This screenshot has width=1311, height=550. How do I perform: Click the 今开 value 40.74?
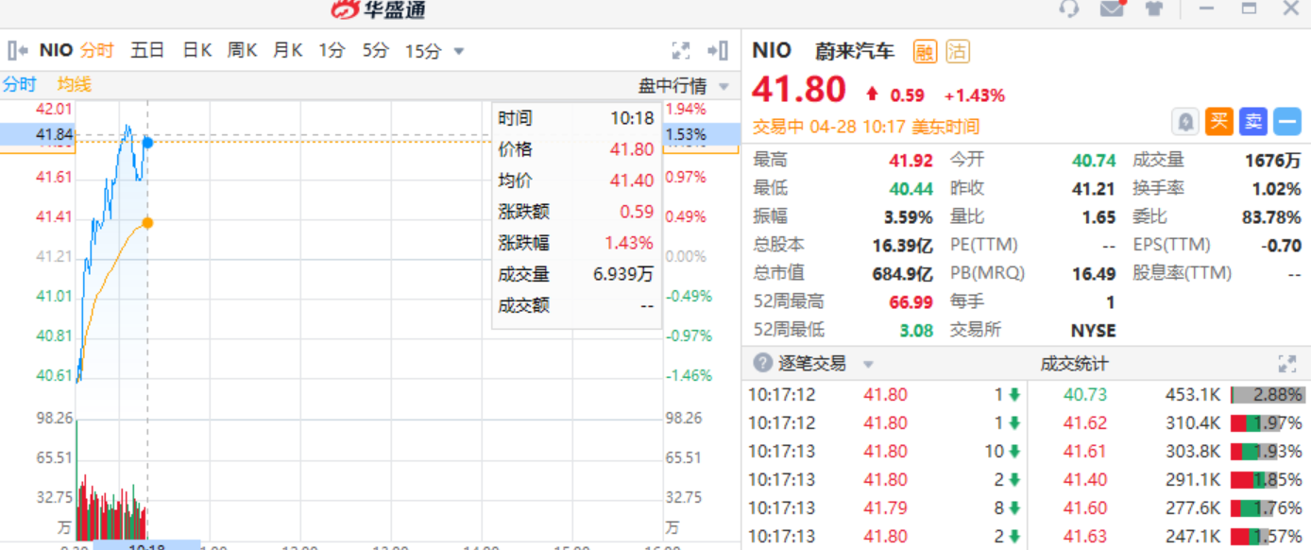pyautogui.click(x=1094, y=161)
